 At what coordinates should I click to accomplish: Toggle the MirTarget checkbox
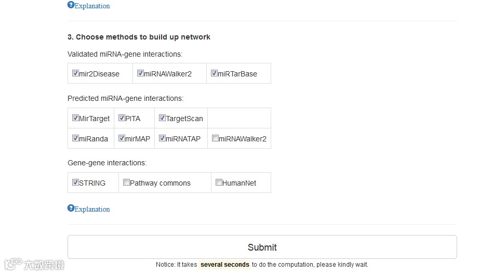[x=75, y=118]
